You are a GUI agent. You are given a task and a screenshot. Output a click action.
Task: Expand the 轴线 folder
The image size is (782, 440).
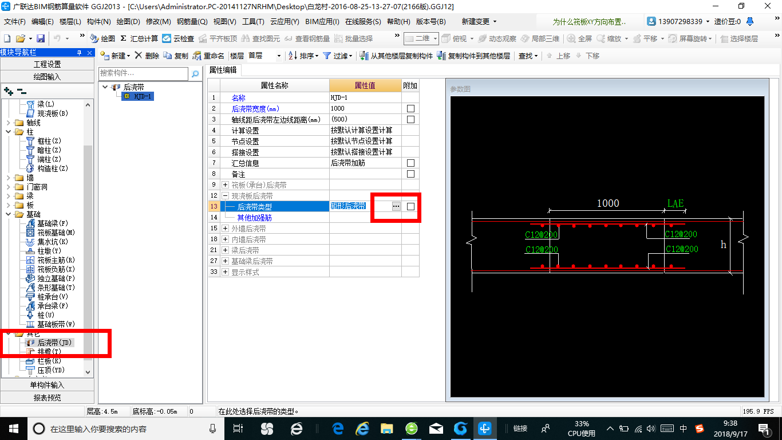[x=8, y=123]
